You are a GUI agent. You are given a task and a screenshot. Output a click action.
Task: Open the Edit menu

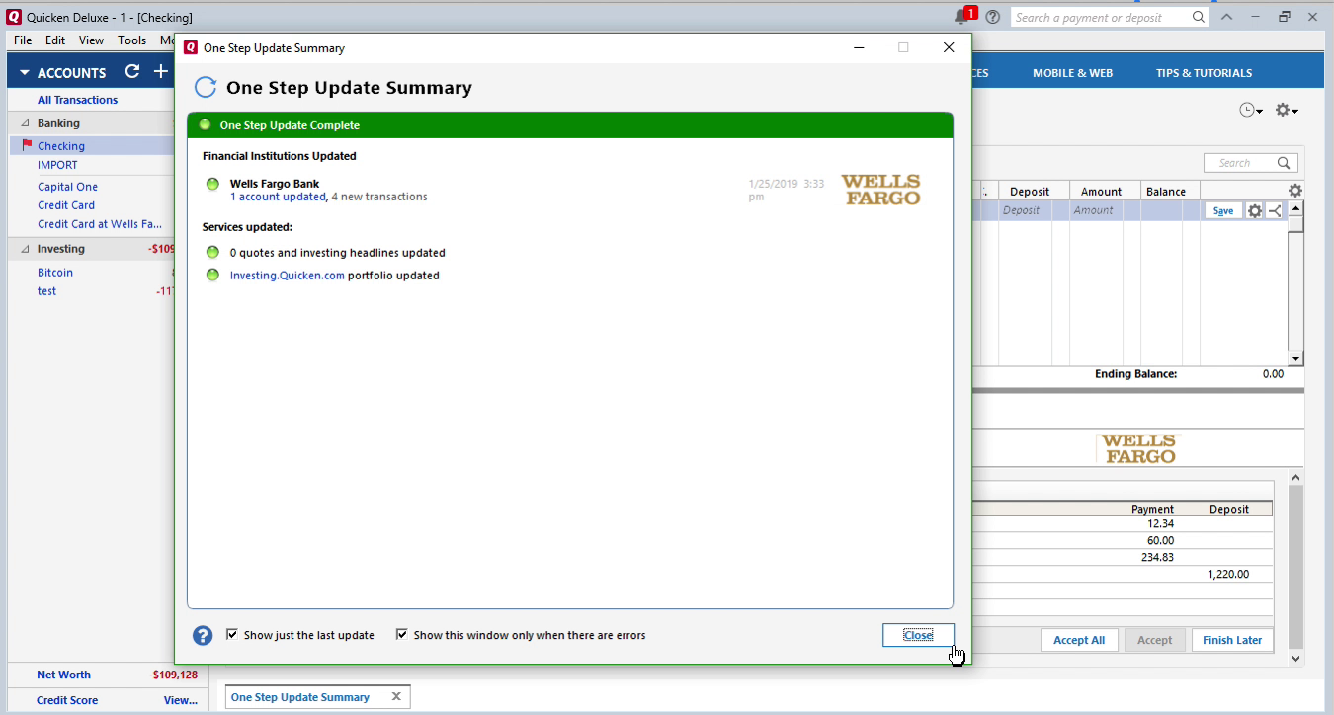click(55, 40)
